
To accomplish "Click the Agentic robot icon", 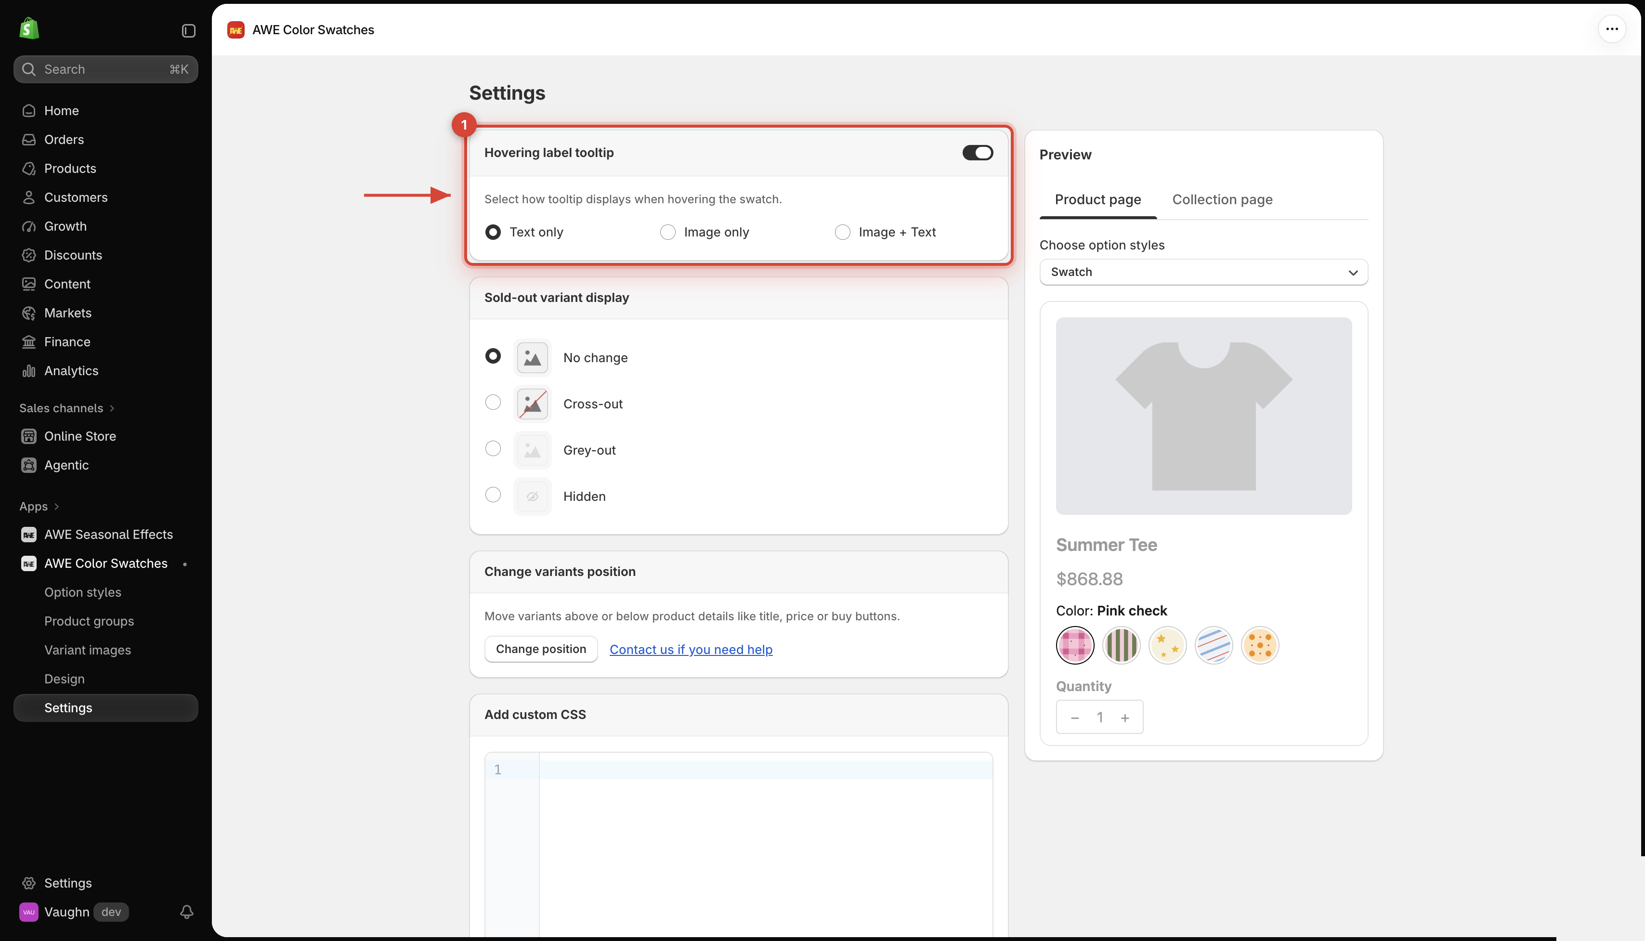I will 28,465.
